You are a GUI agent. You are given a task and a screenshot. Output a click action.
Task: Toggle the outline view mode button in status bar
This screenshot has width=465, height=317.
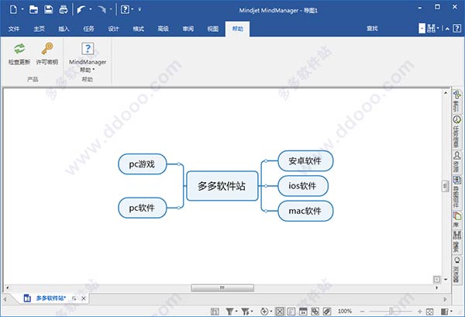tap(291, 312)
